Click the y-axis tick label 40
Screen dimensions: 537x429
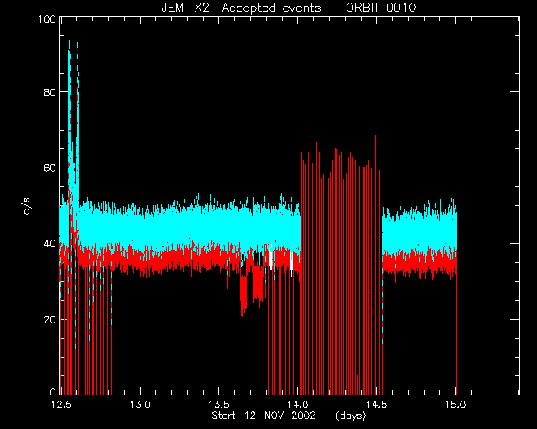(50, 244)
